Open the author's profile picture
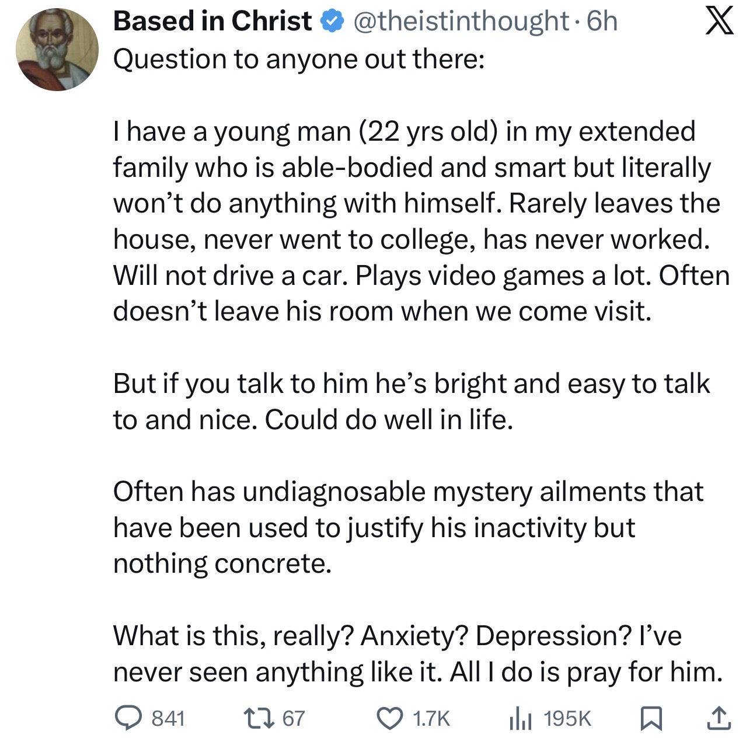Image resolution: width=753 pixels, height=752 pixels. [57, 50]
